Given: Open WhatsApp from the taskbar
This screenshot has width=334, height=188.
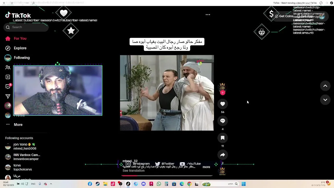Looking at the screenshot, I should pos(159,184).
